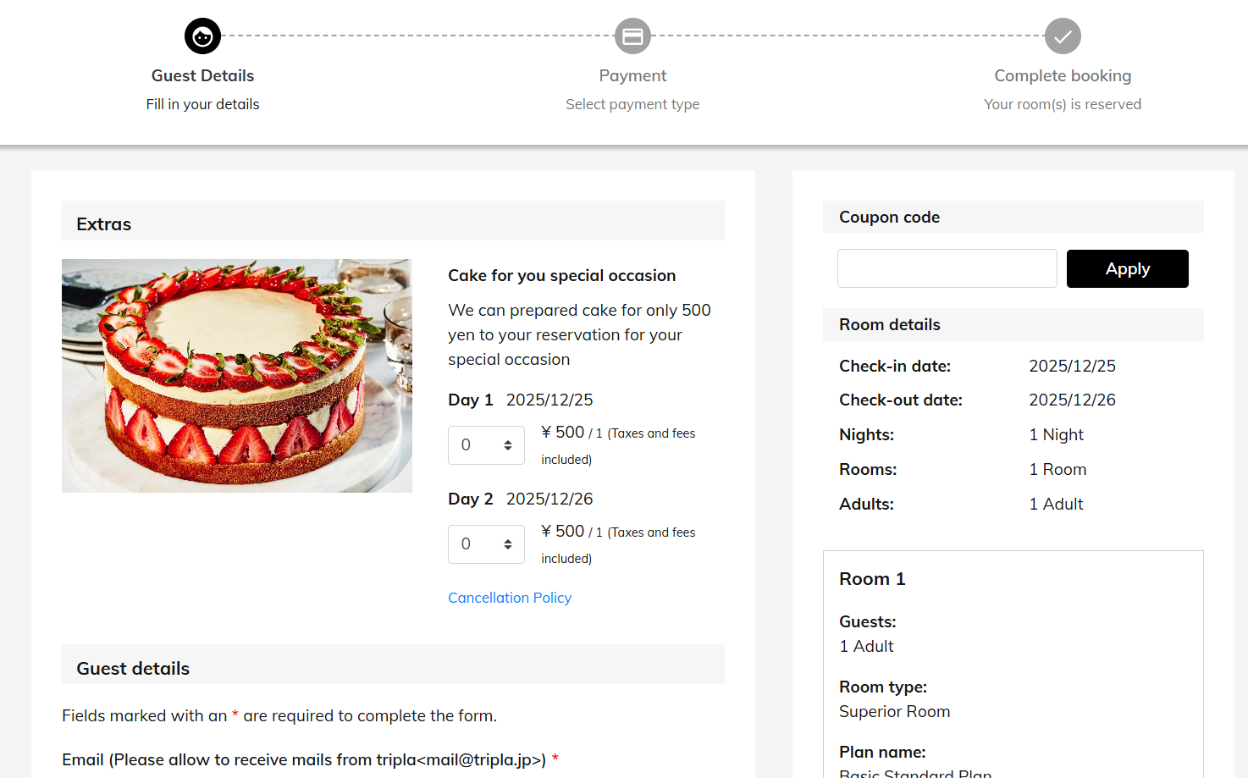Click the Room 1 card title
This screenshot has height=778, width=1248.
(872, 579)
